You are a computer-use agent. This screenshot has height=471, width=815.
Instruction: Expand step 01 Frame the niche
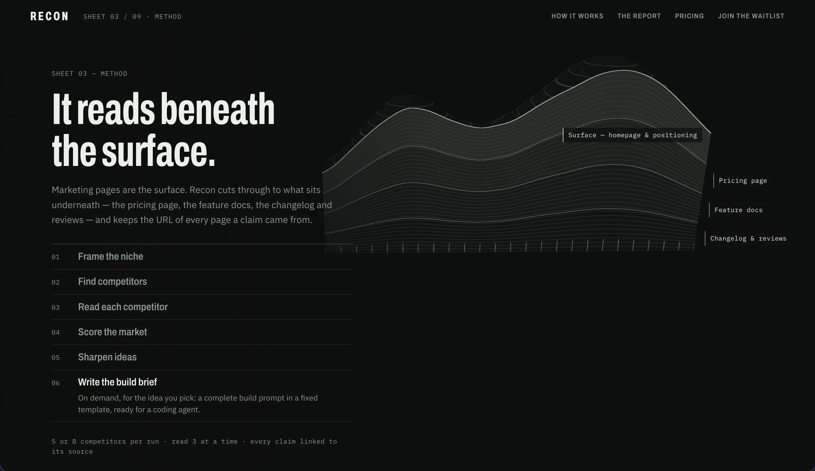[202, 257]
